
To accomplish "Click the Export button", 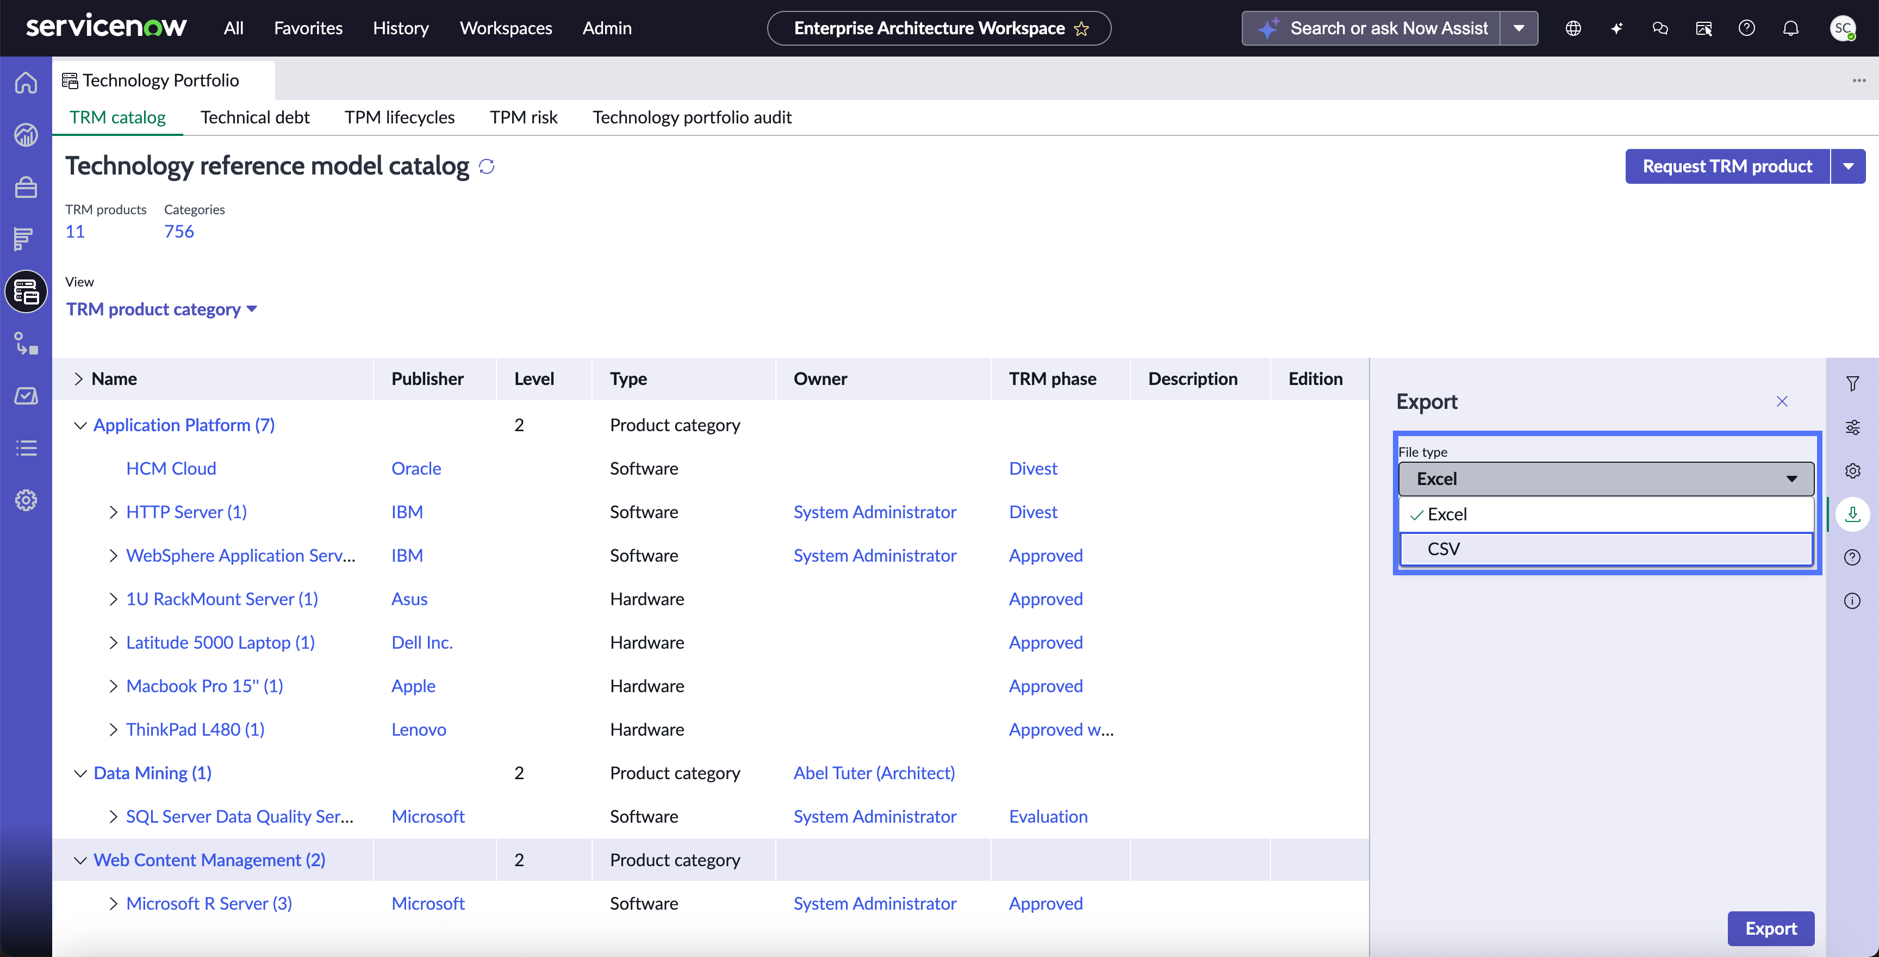I will [1771, 929].
